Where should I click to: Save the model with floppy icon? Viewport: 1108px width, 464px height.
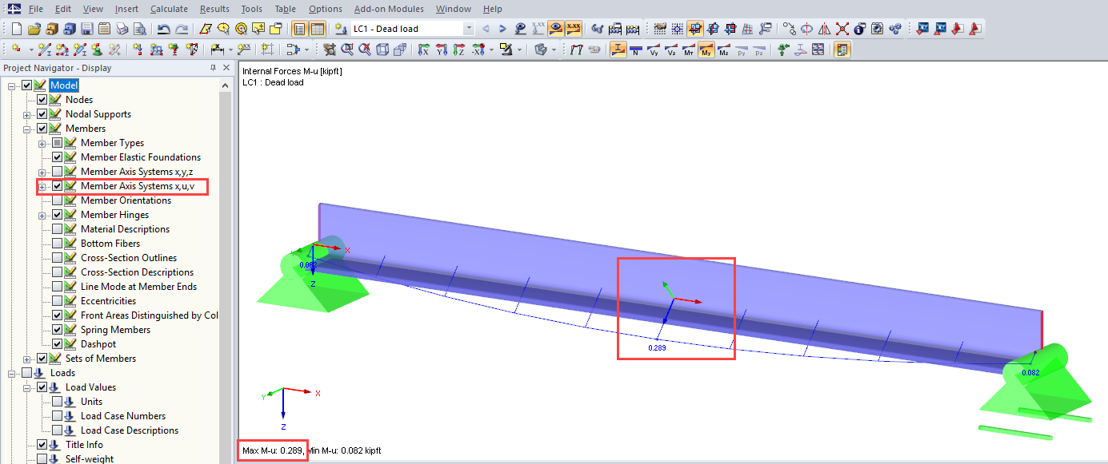click(x=86, y=29)
